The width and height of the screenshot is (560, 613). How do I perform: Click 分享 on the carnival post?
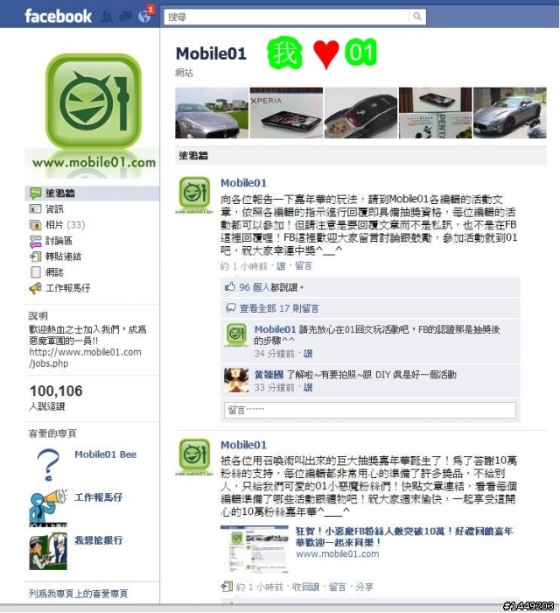pyautogui.click(x=364, y=587)
